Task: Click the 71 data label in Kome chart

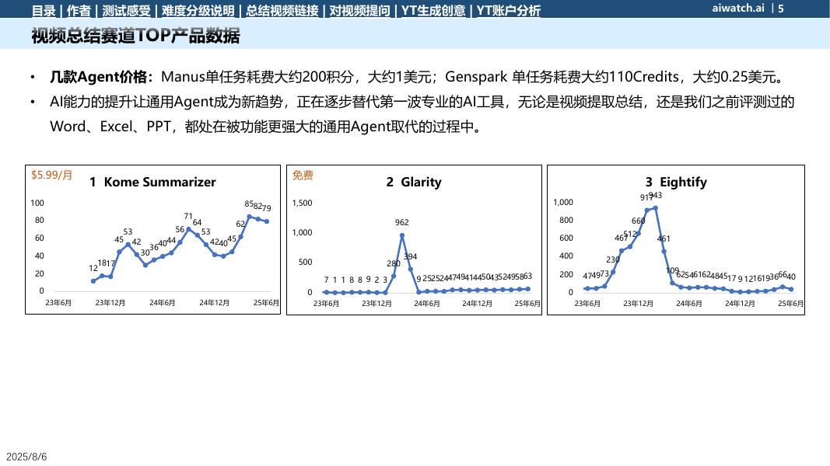Action: (x=188, y=216)
